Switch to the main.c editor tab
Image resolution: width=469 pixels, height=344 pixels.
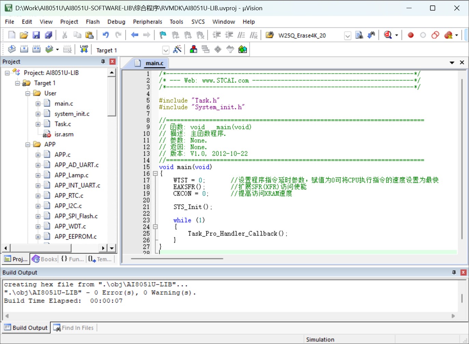click(150, 63)
